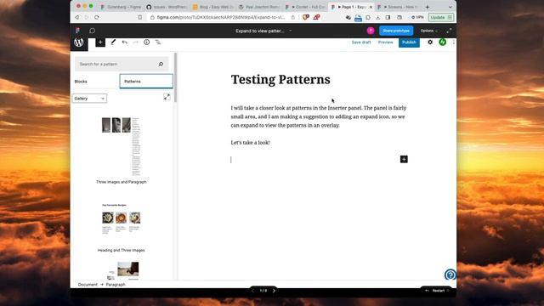Open Figma comments speech bubble icon
The width and height of the screenshot is (544, 306).
point(92,31)
